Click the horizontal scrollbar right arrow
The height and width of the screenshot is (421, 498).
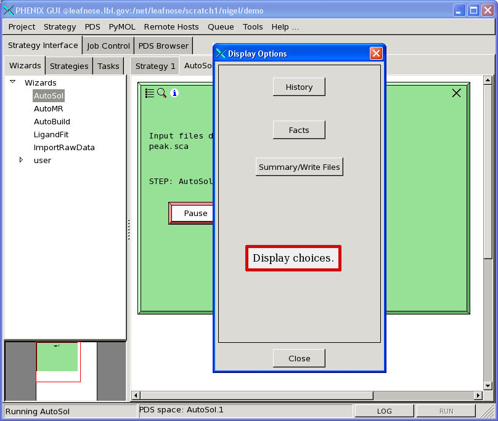[x=478, y=395]
